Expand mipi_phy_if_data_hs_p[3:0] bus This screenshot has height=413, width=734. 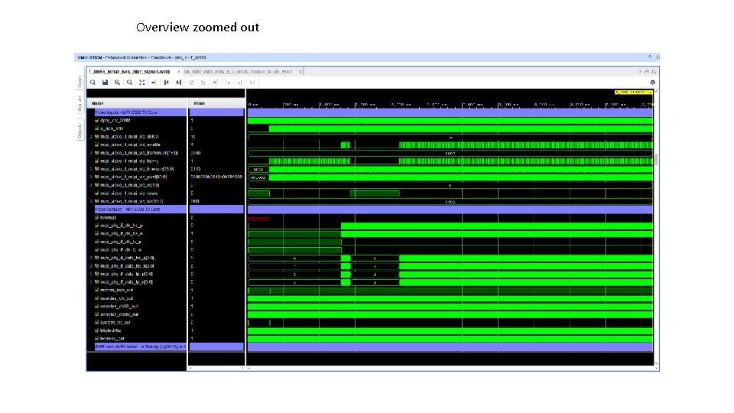(x=91, y=258)
